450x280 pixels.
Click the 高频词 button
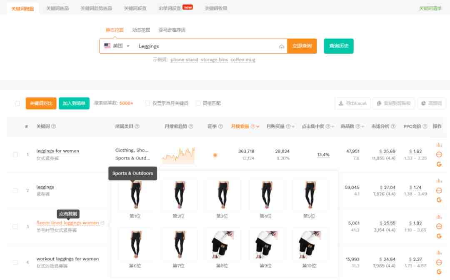[431, 103]
